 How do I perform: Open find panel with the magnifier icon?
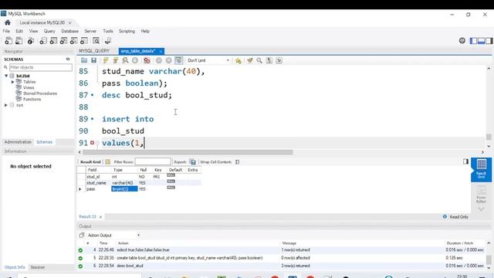pos(259,60)
